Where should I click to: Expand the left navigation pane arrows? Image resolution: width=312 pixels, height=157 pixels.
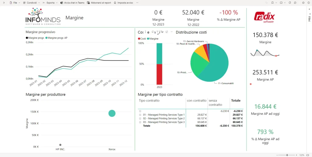[x=4, y=3]
